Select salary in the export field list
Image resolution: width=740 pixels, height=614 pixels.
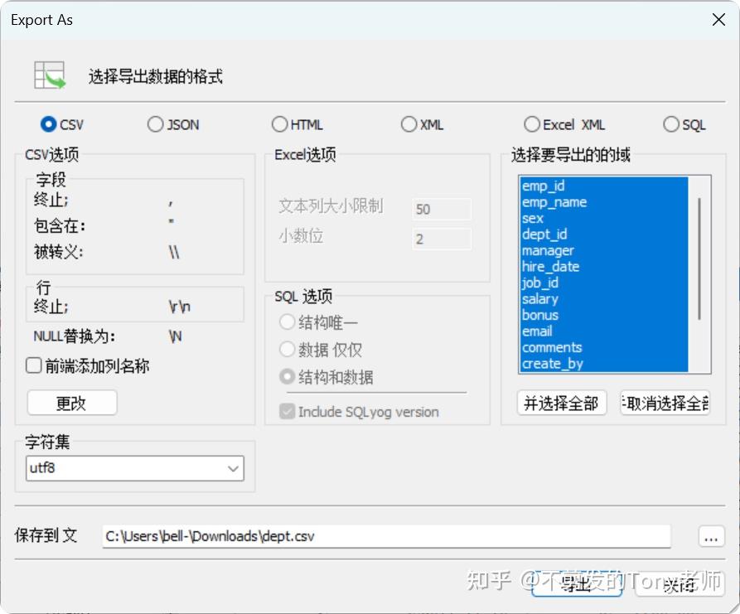point(540,298)
